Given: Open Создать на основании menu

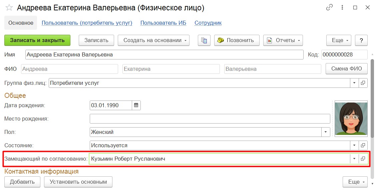Looking at the screenshot, I should coord(153,40).
